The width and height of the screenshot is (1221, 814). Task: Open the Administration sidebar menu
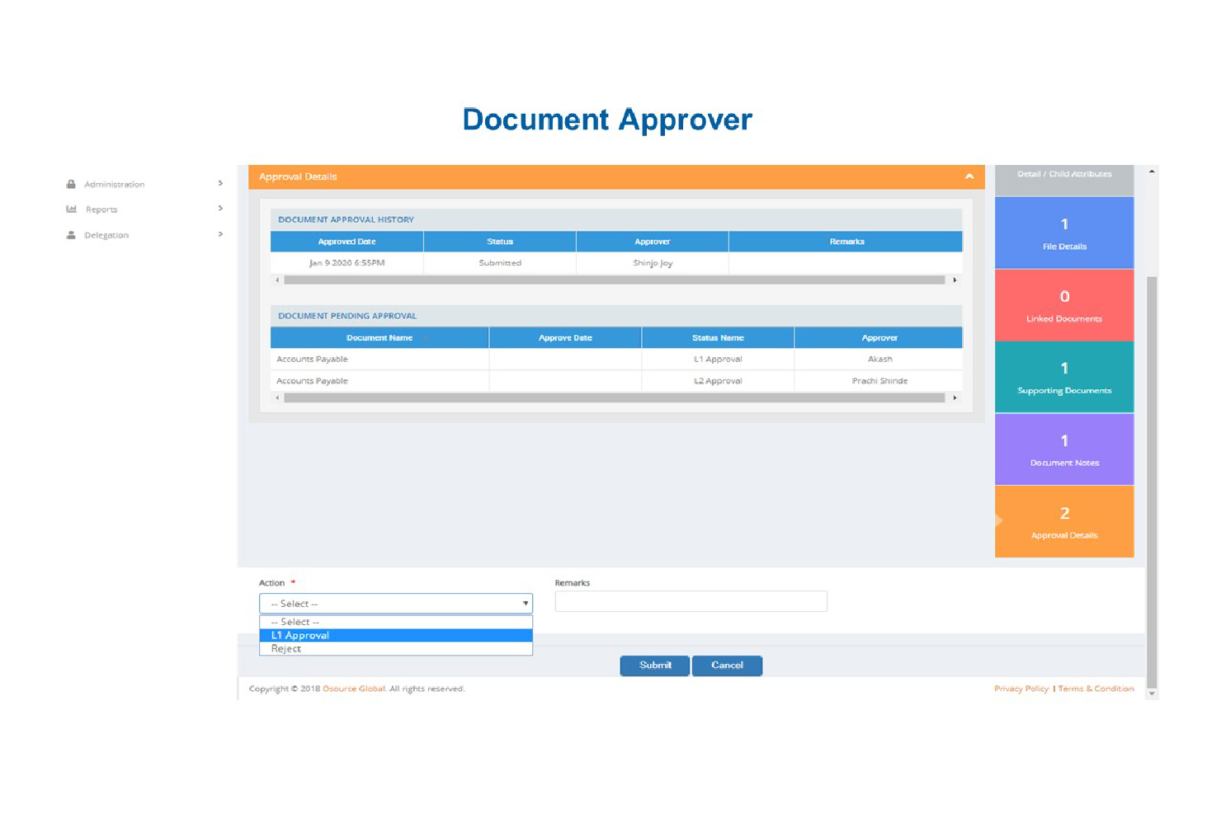click(114, 184)
